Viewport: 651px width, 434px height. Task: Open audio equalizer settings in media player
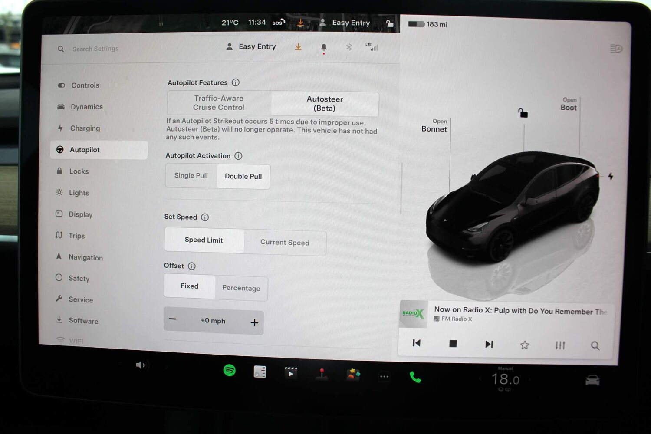pyautogui.click(x=560, y=345)
